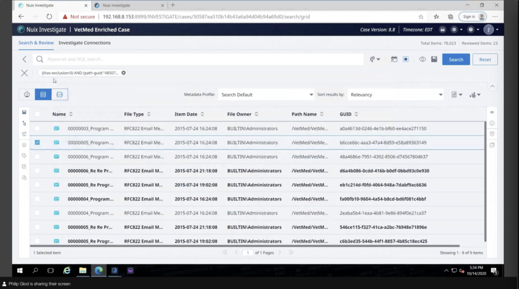Open the Sort results by Relevancy dropdown

click(395, 95)
